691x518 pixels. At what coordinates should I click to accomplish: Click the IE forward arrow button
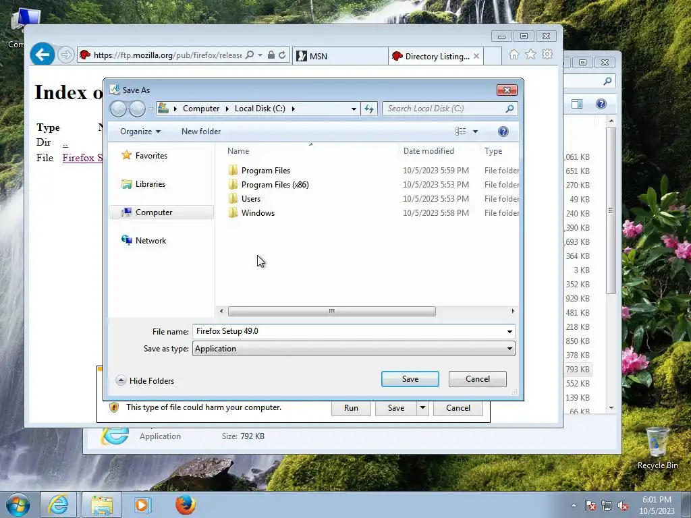point(65,55)
